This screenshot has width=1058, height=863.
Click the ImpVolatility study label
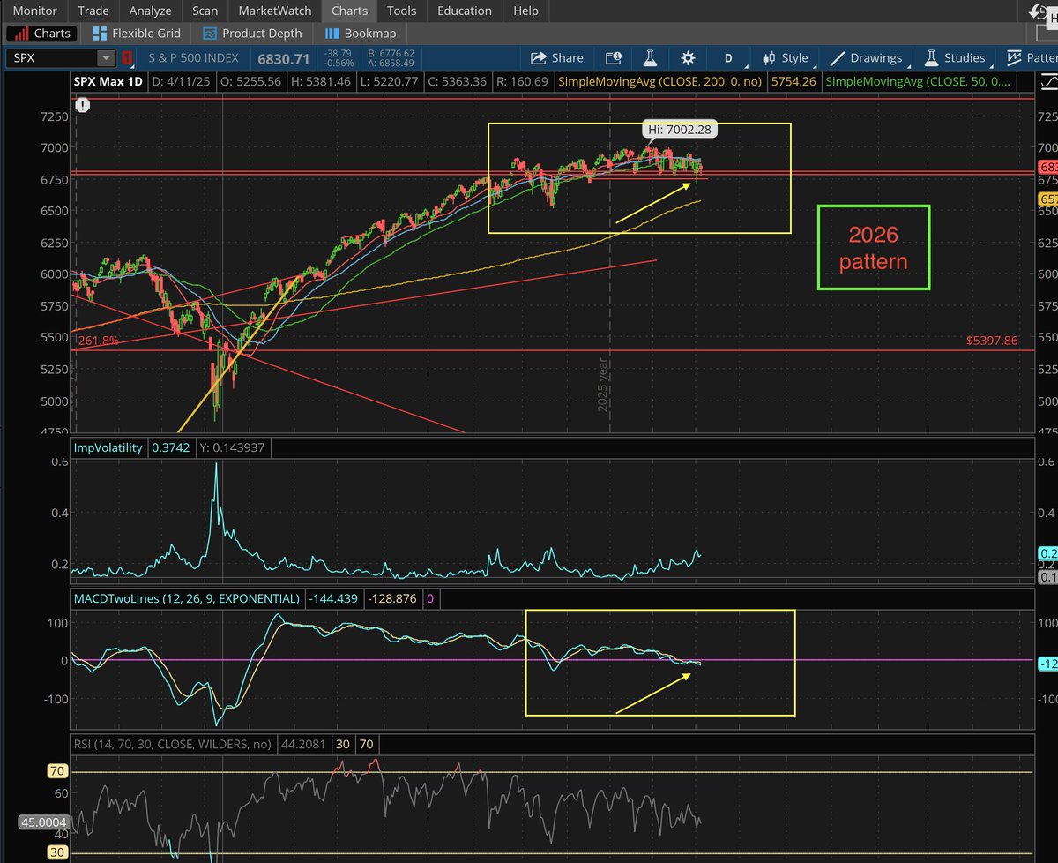pos(108,448)
